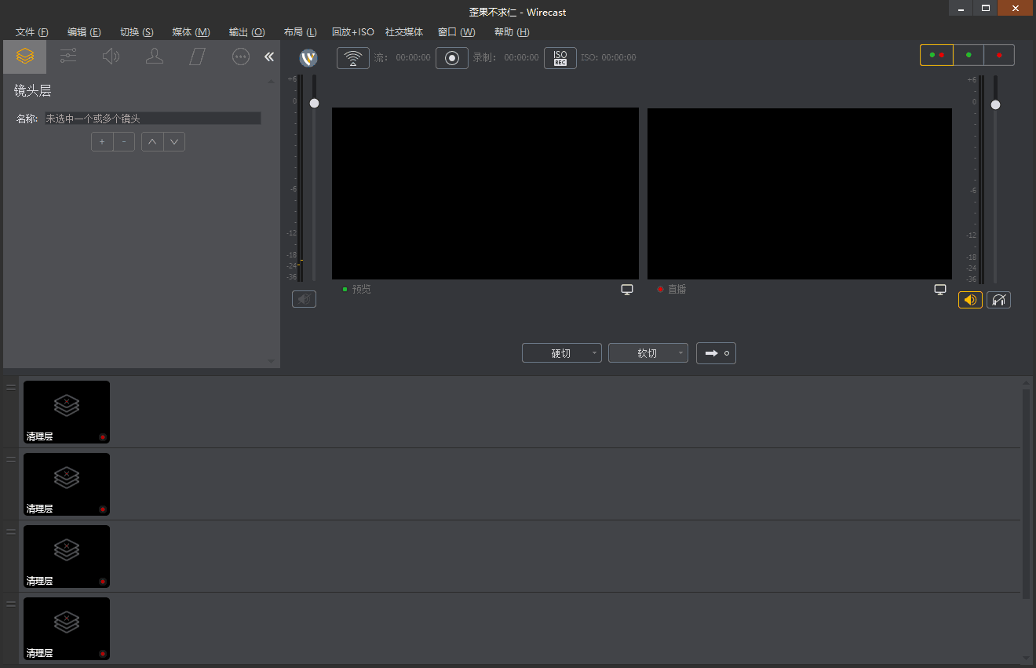The image size is (1036, 668).
Task: Click the Go arrow transition button
Action: (x=716, y=353)
